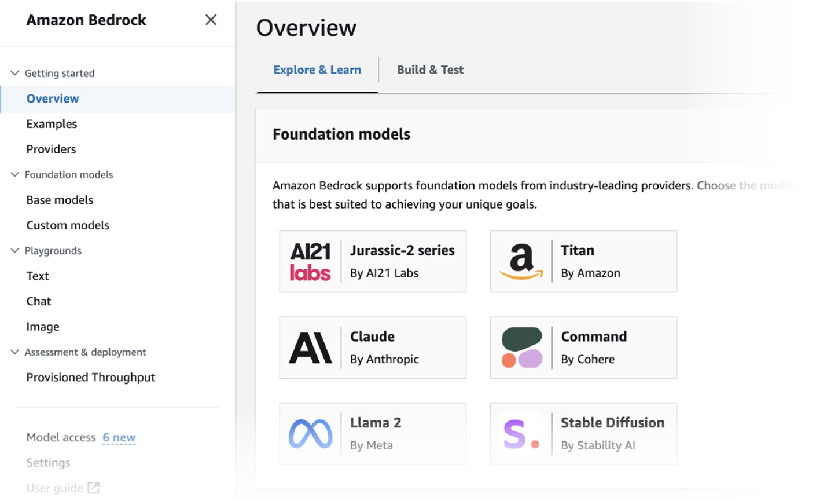Image resolution: width=831 pixels, height=501 pixels.
Task: Collapse the Playgrounds section
Action: click(15, 251)
